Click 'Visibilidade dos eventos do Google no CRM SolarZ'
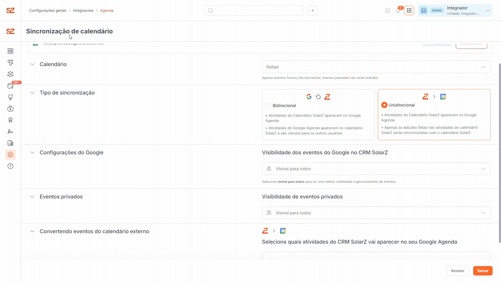Image resolution: width=501 pixels, height=282 pixels. click(325, 152)
